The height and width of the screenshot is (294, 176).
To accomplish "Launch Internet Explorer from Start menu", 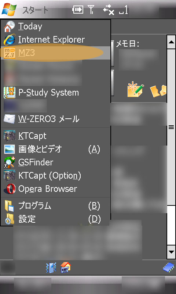I will click(x=55, y=40).
